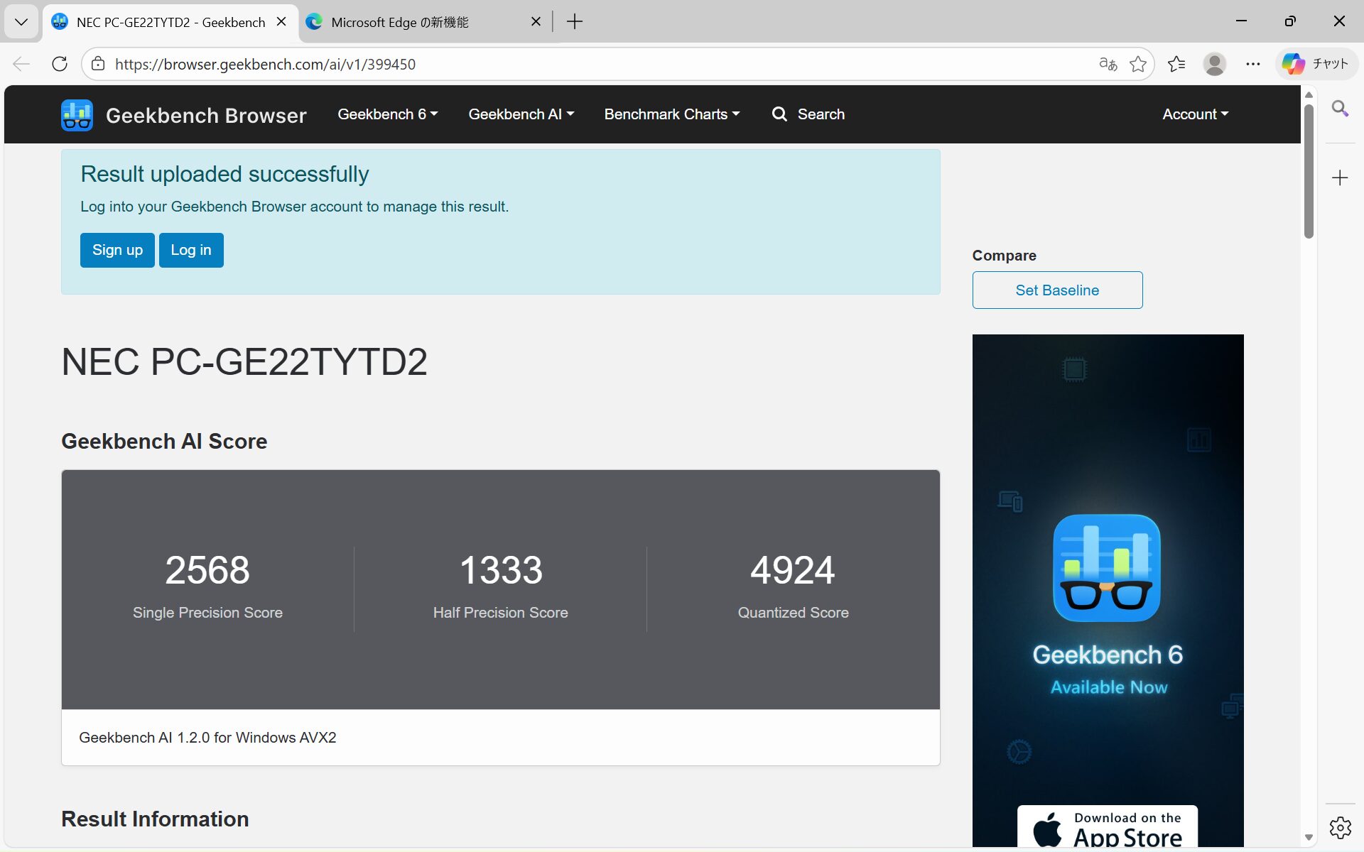The width and height of the screenshot is (1364, 852).
Task: Open the Account dropdown menu
Action: [1194, 114]
